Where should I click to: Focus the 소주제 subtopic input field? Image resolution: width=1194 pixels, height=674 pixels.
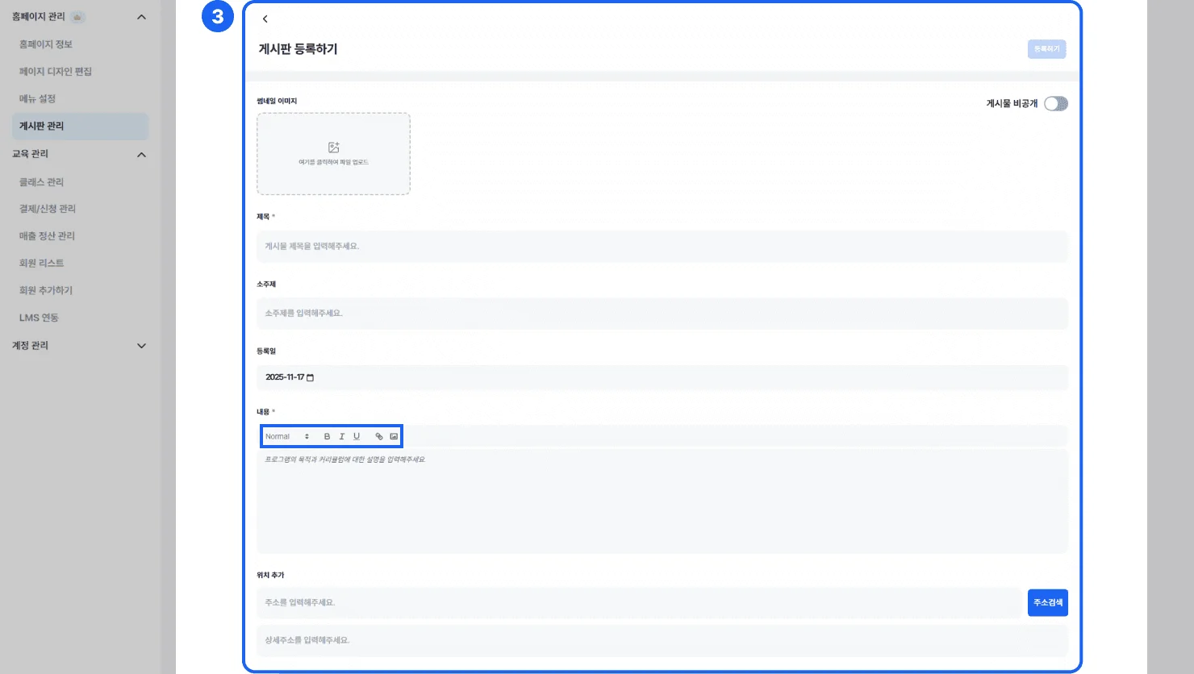[662, 314]
